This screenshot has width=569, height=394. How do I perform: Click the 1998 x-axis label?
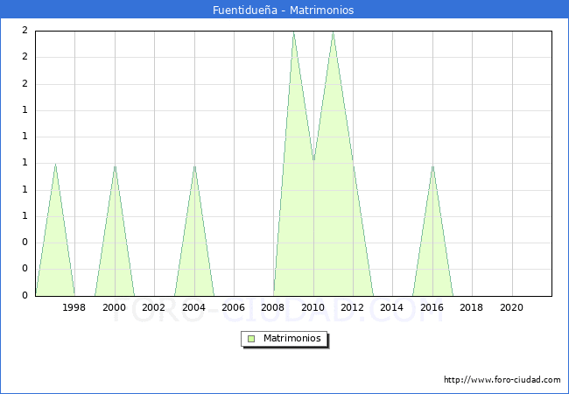click(74, 307)
